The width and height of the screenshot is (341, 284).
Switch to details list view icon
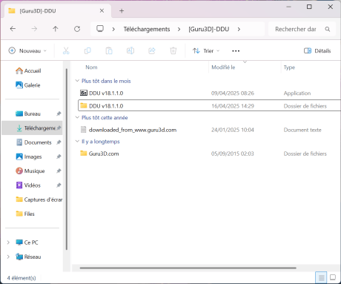[321, 277]
